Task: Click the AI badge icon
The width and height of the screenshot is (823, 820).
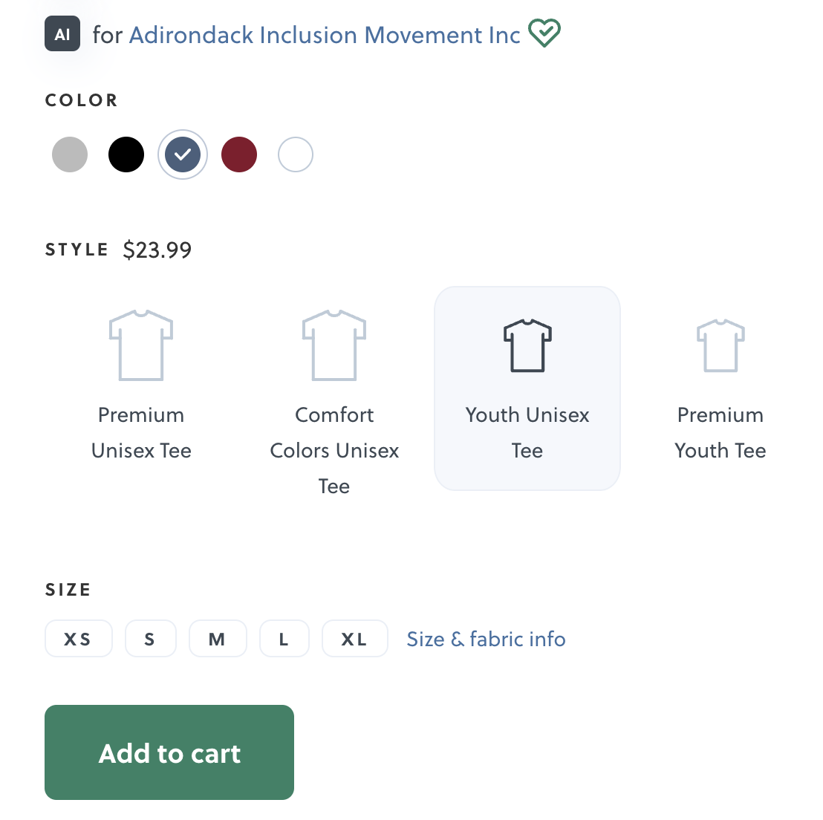Action: (x=62, y=34)
